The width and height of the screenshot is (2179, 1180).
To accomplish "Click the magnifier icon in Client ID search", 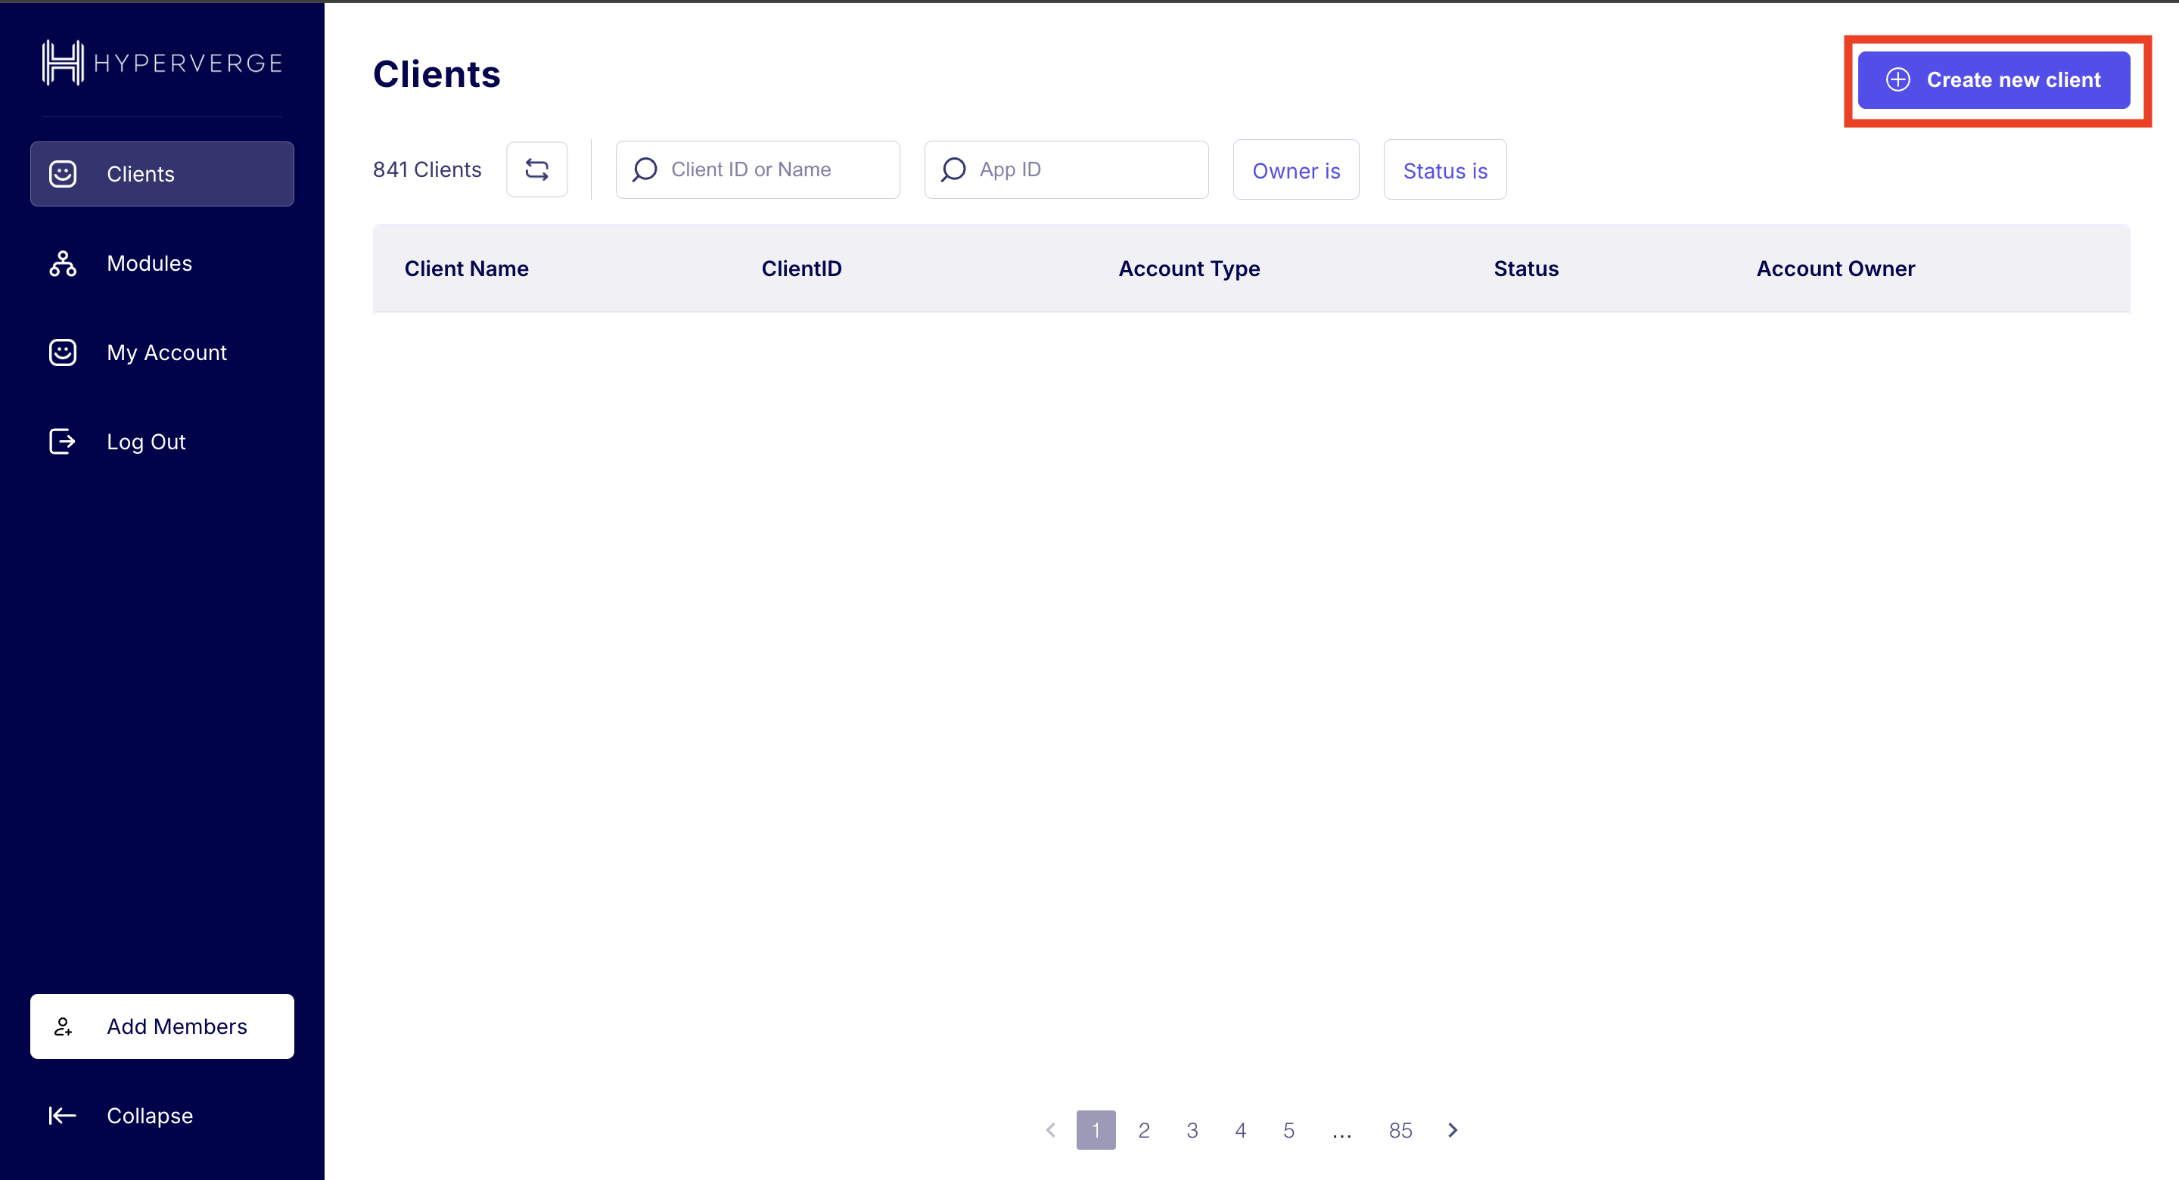I will pos(645,169).
